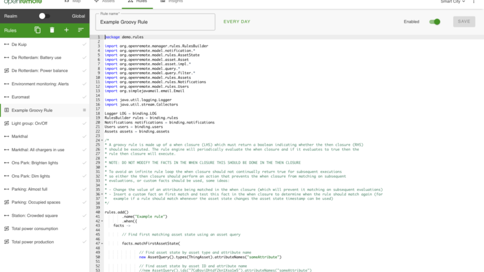484x272 pixels.
Task: Collapse the comment block at line 24
Action: (x=101, y=140)
